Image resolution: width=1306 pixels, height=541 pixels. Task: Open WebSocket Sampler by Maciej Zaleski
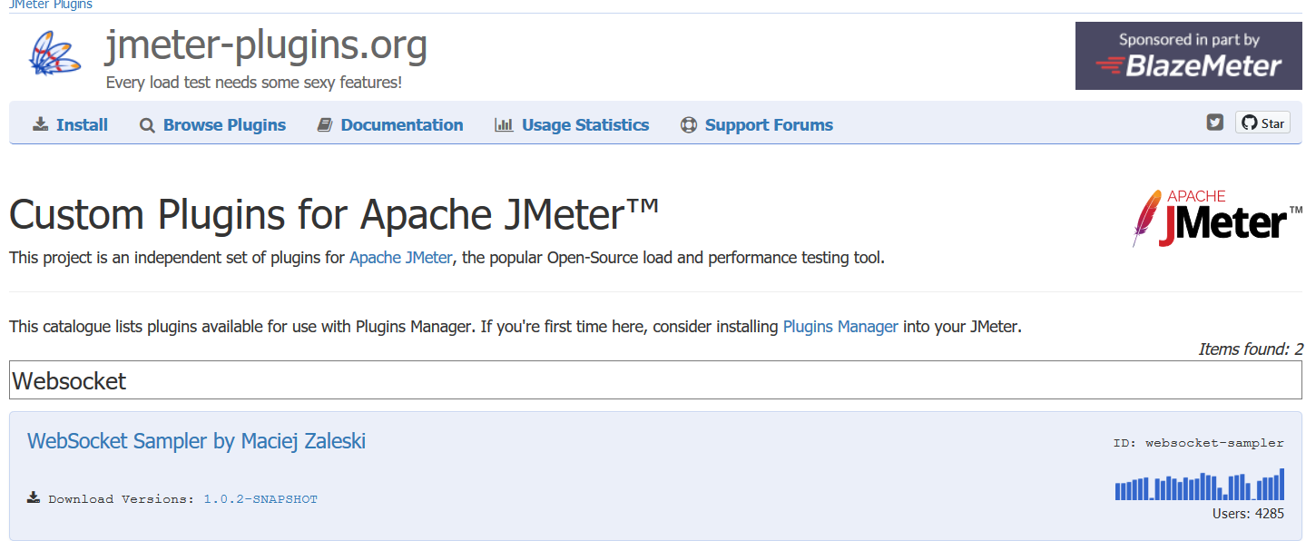coord(196,442)
